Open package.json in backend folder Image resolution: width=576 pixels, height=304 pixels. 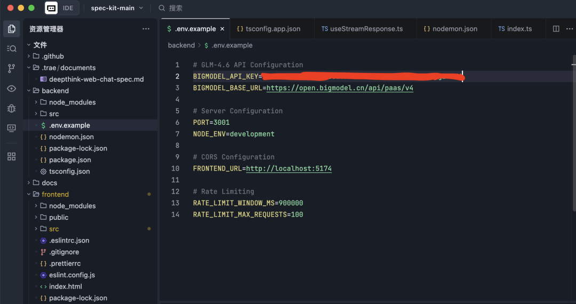coord(70,160)
